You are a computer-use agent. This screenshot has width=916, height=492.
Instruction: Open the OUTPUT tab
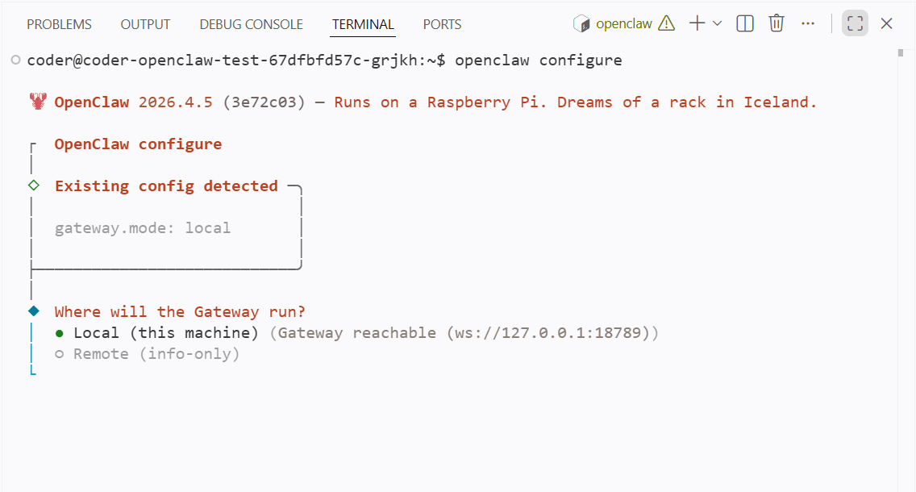pyautogui.click(x=145, y=24)
